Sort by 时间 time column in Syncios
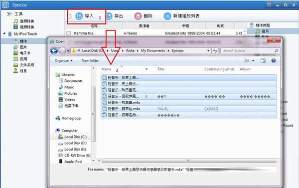The height and width of the screenshot is (188, 299). tap(220, 26)
